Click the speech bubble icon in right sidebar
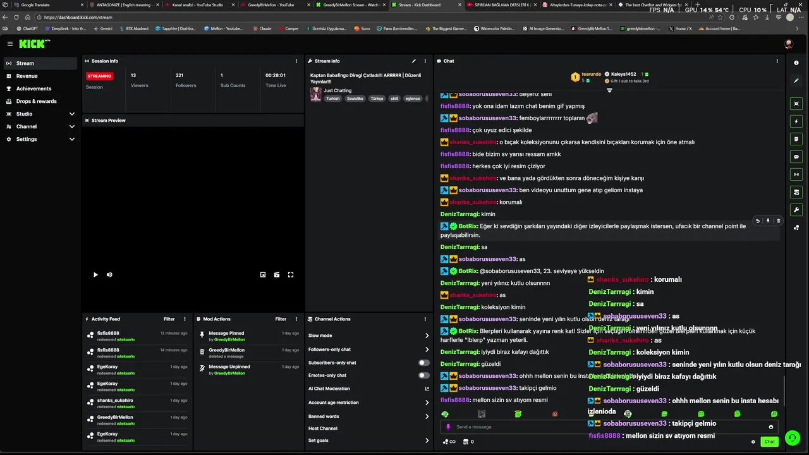This screenshot has width=809, height=455. (796, 157)
